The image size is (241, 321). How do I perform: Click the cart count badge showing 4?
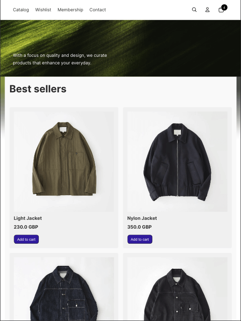point(224,8)
